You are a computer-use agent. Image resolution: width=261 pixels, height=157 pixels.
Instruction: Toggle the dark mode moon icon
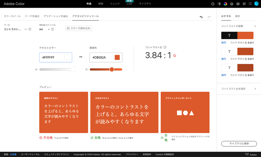click(219, 4)
